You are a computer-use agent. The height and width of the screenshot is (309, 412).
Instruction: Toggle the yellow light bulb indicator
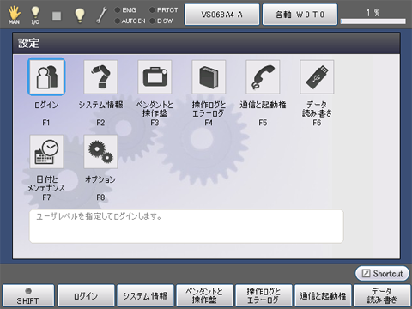pyautogui.click(x=80, y=15)
